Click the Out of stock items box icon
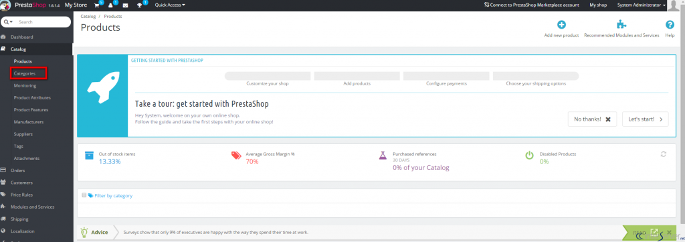Screen dimensions: 685x242 [90, 155]
